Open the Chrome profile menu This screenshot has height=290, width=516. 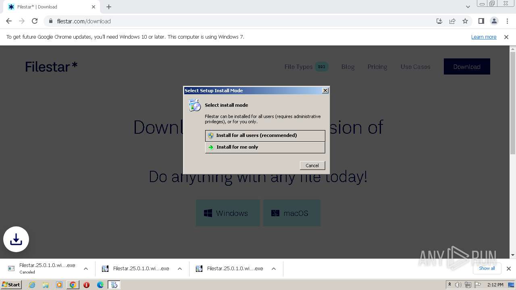tap(494, 21)
